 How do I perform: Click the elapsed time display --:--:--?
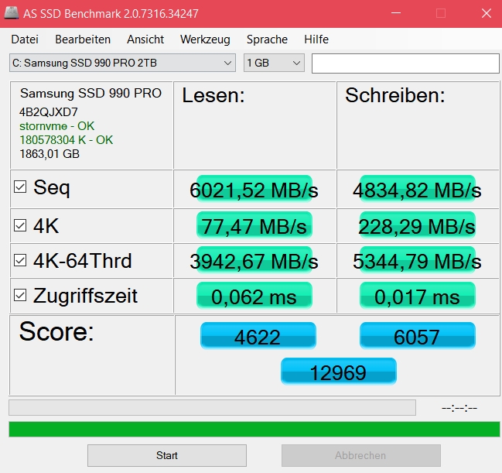click(x=459, y=408)
